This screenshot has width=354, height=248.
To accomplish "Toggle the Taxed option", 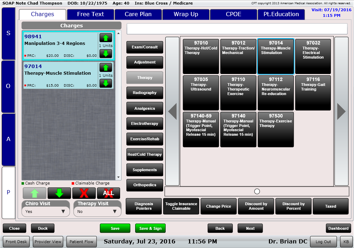I will (x=330, y=206).
